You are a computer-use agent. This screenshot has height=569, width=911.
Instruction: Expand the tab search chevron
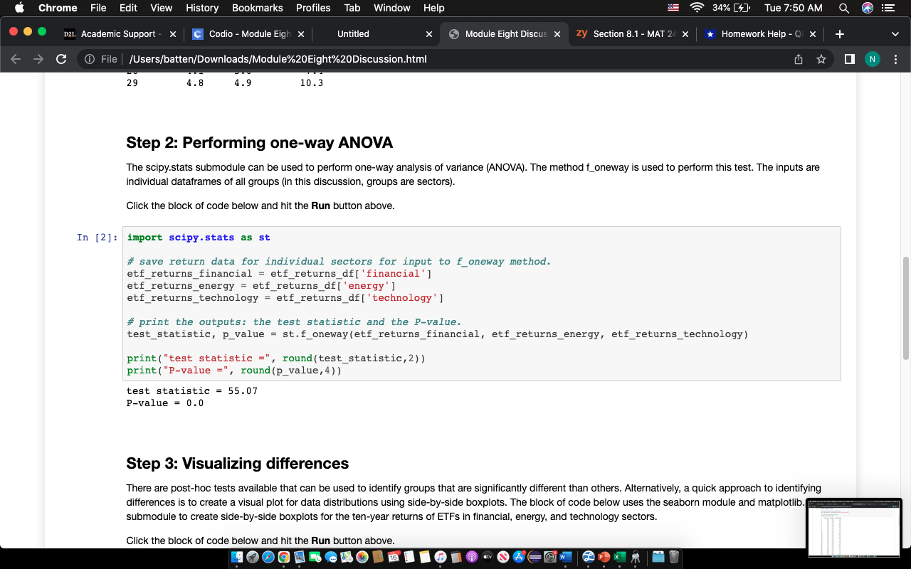tap(895, 33)
